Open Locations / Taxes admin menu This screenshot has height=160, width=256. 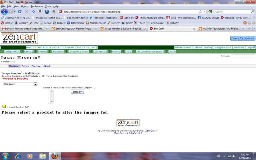(79, 52)
